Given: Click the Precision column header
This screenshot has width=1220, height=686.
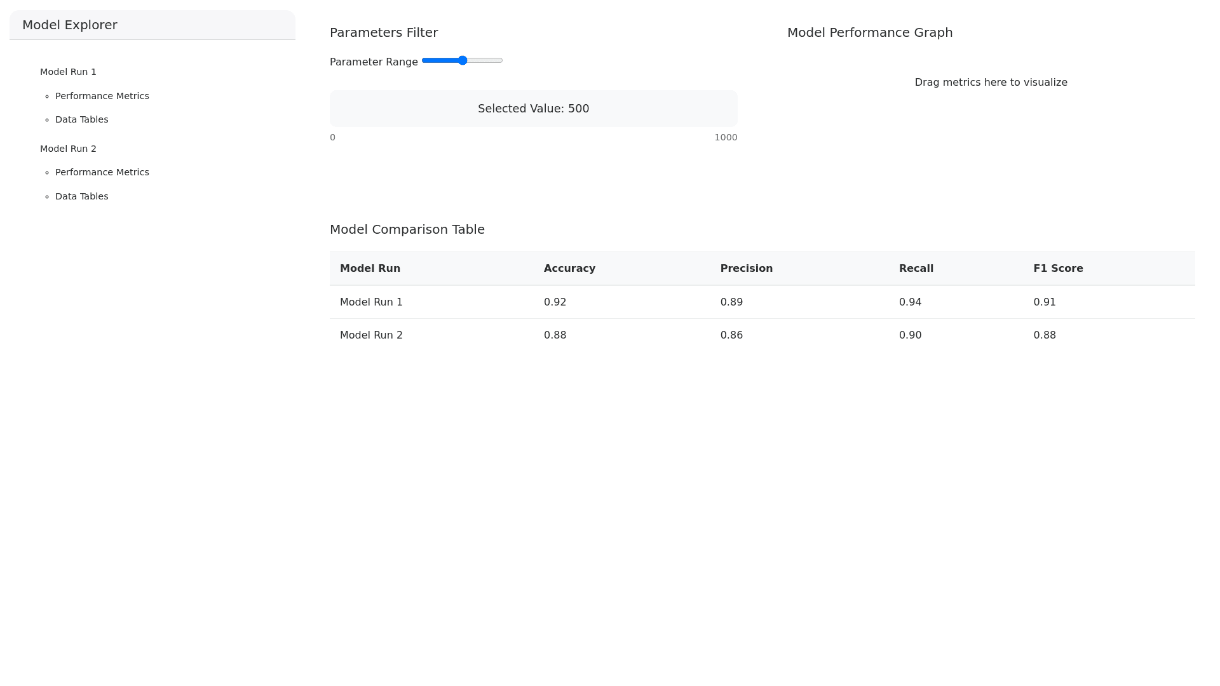Looking at the screenshot, I should [746, 268].
